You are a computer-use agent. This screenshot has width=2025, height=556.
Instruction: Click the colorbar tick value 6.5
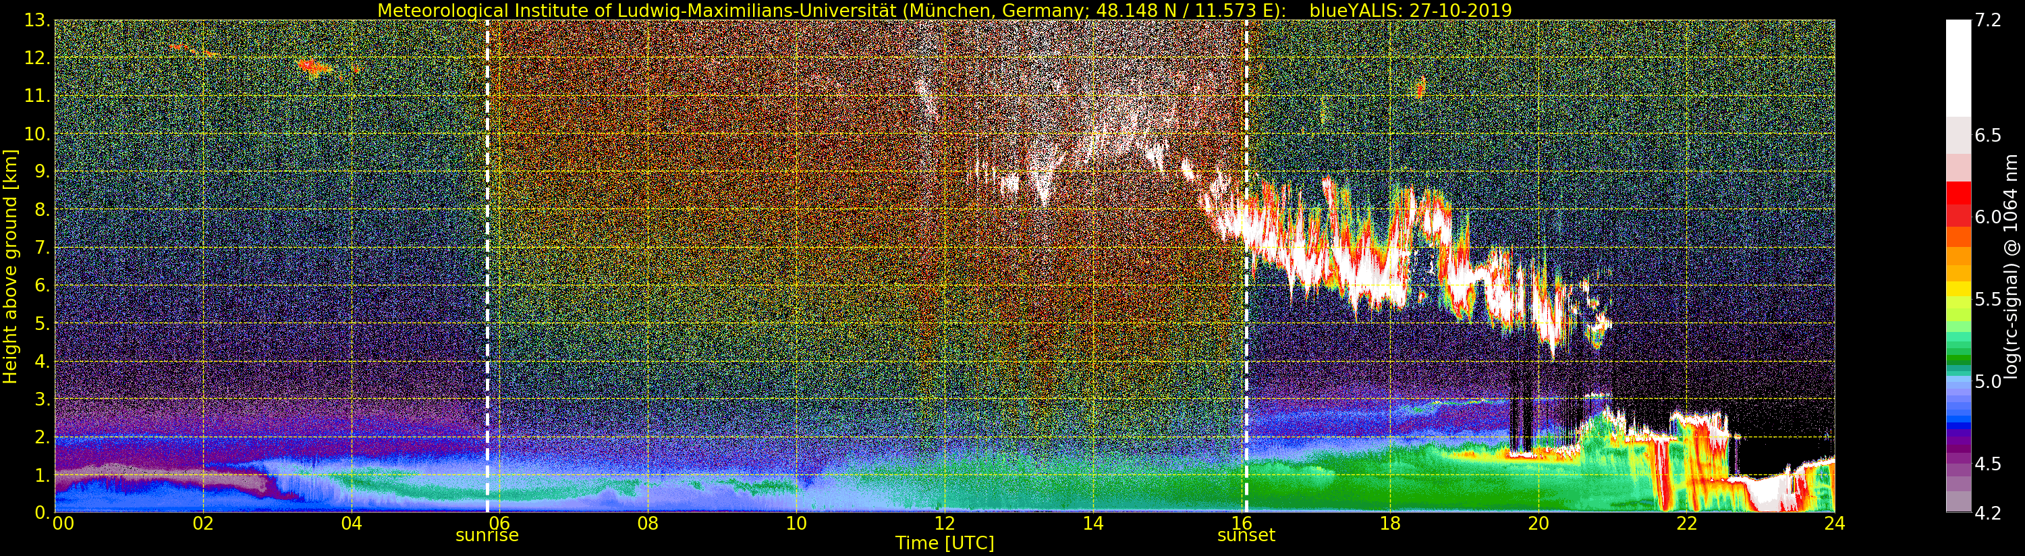coord(1987,135)
